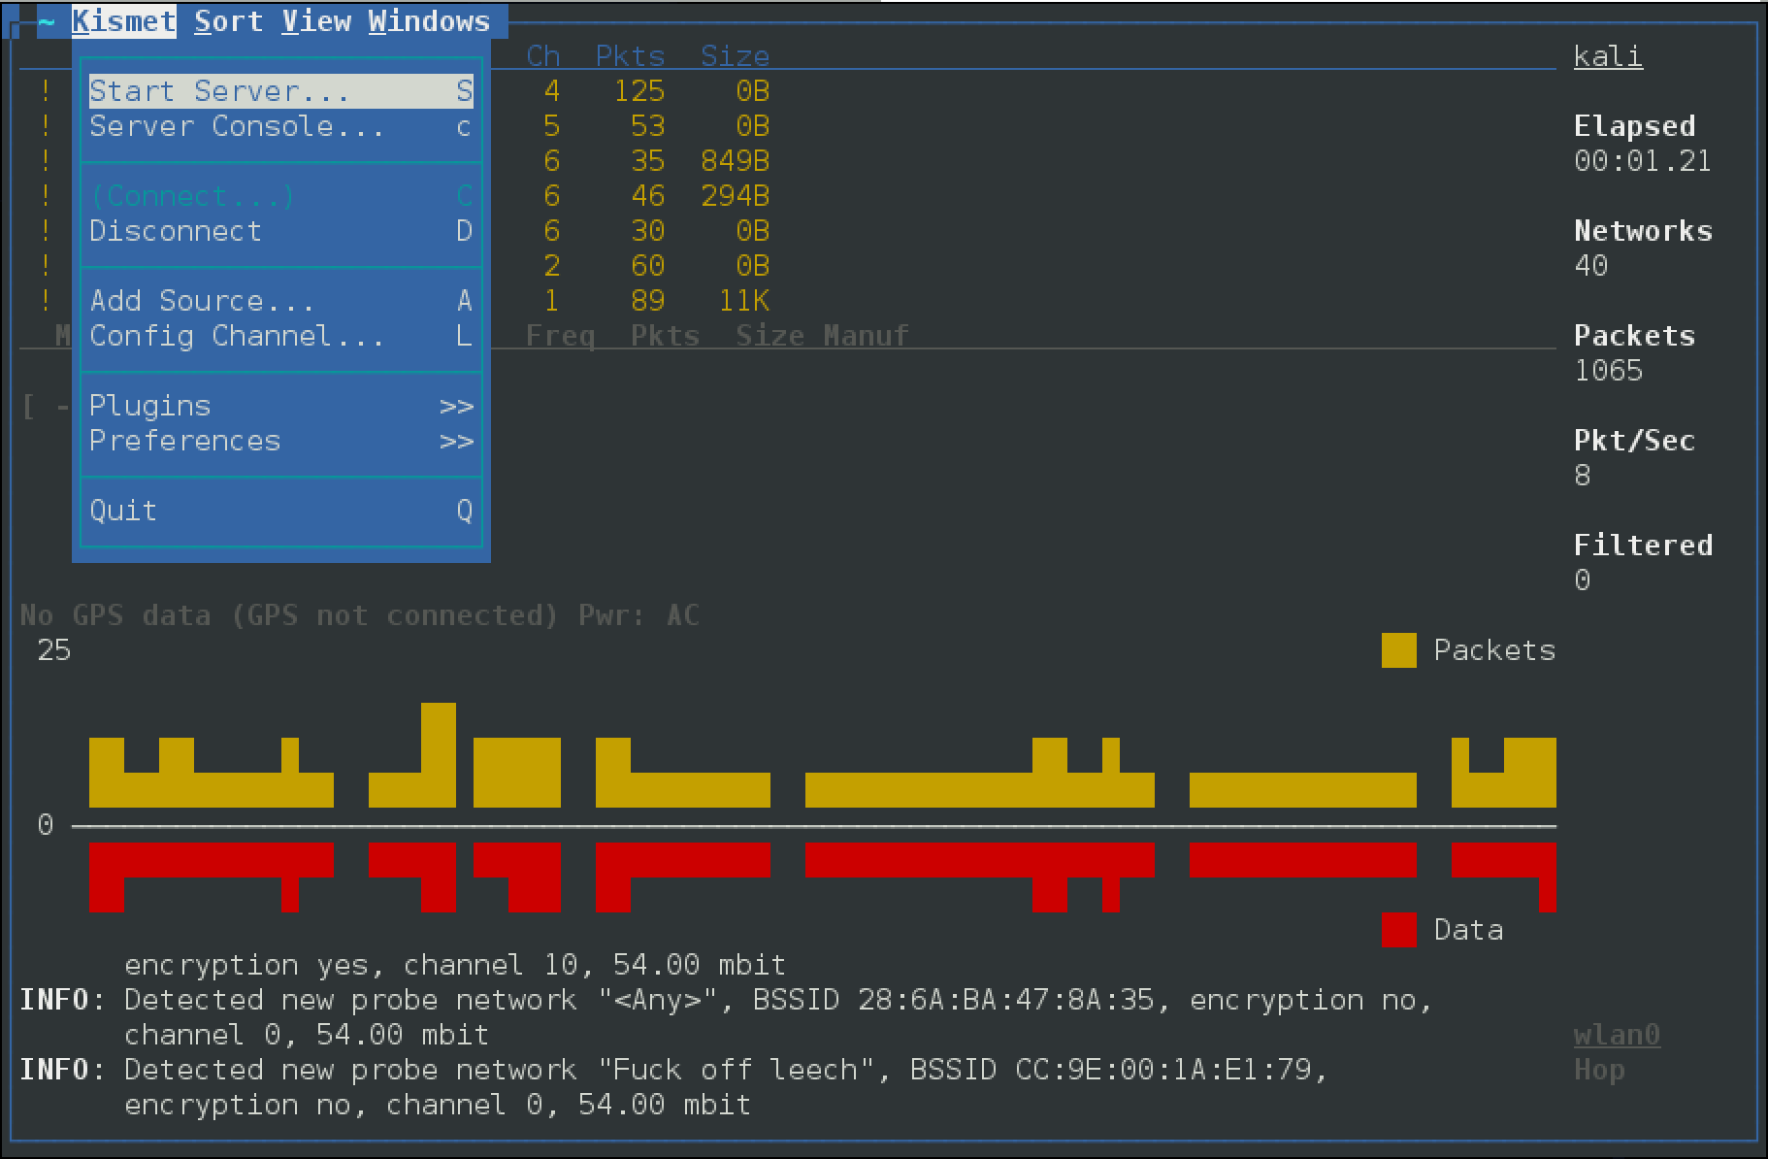
Task: Choose Add Source from the menu
Action: [x=201, y=301]
